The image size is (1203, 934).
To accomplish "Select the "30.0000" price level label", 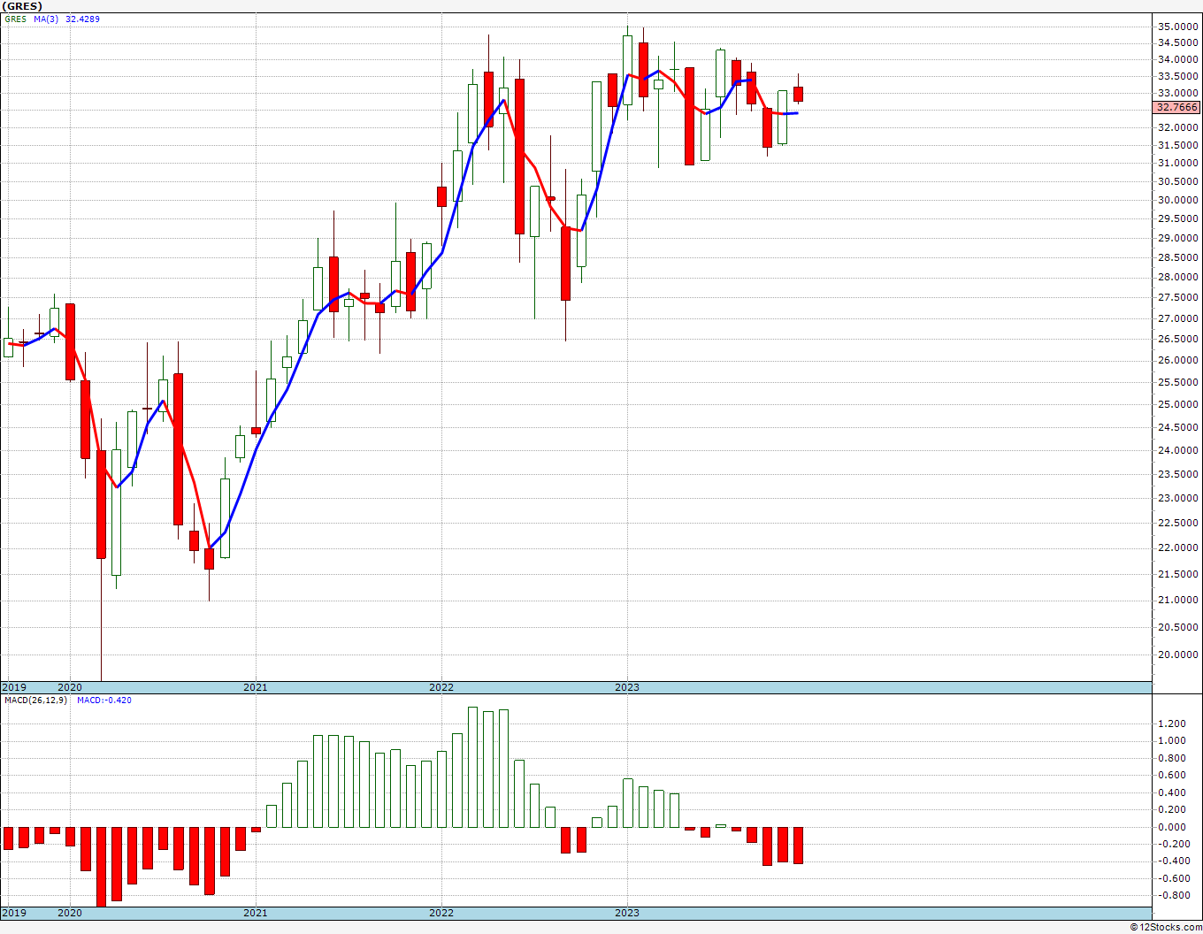I will pos(1178,200).
